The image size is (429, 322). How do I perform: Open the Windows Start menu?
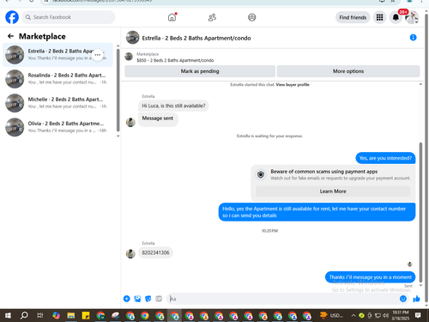pos(8,315)
